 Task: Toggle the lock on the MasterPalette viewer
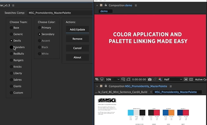[x=106, y=86]
